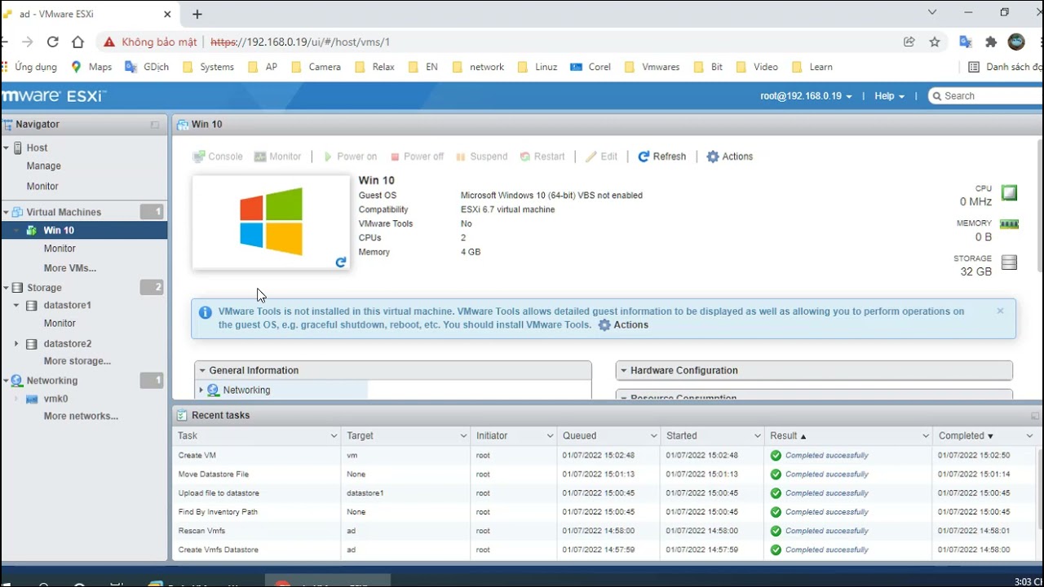This screenshot has height=587, width=1044.
Task: Click the Windows logo VM thumbnail
Action: (x=271, y=222)
